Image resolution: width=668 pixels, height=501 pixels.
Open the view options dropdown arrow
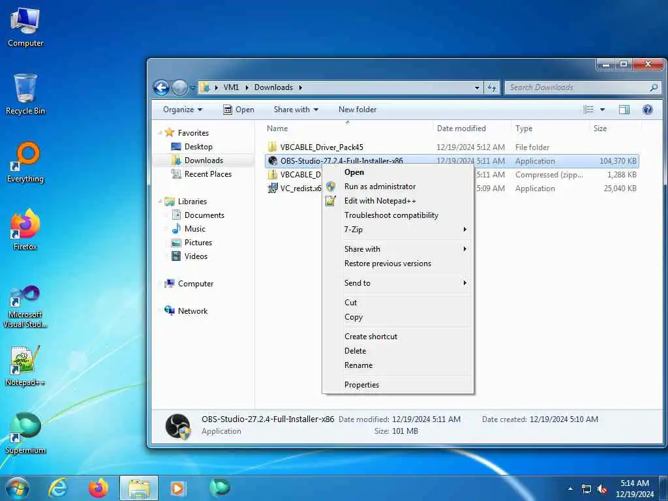[x=602, y=110]
